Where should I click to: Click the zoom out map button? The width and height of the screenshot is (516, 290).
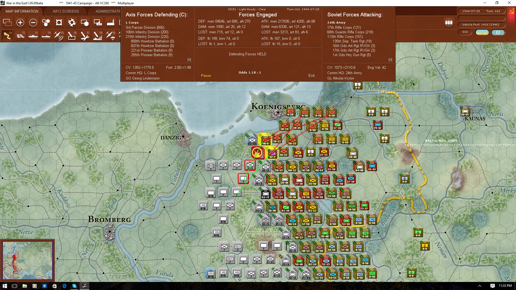[33, 23]
